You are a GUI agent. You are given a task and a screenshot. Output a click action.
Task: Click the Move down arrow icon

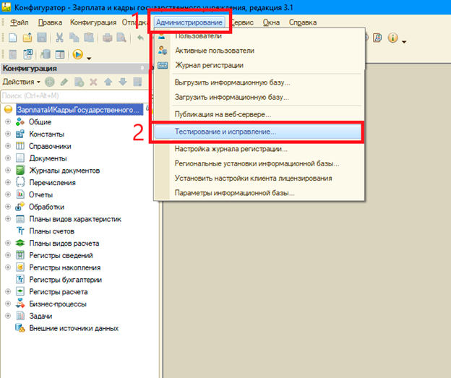[123, 82]
